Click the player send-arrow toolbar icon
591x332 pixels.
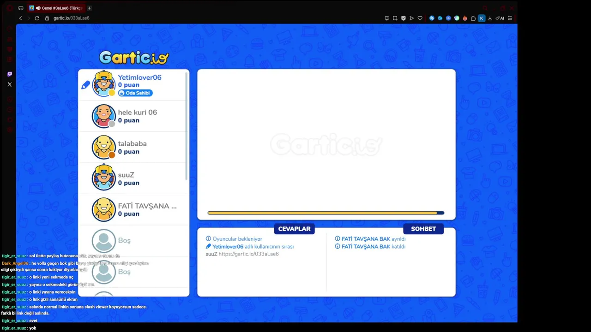(x=411, y=18)
